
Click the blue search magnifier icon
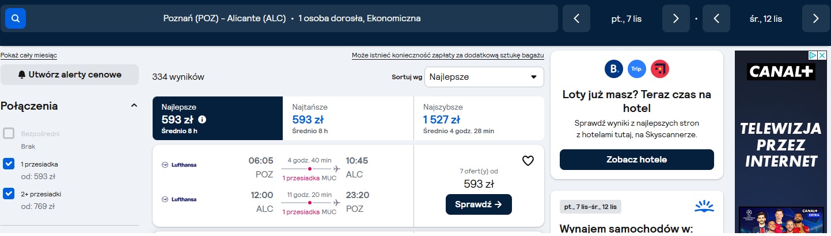point(16,18)
